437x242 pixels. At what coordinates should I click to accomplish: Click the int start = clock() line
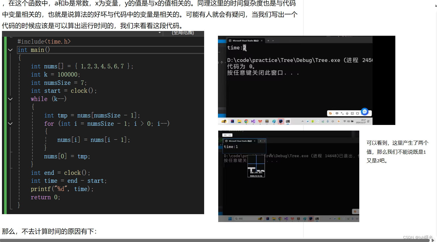(x=64, y=91)
